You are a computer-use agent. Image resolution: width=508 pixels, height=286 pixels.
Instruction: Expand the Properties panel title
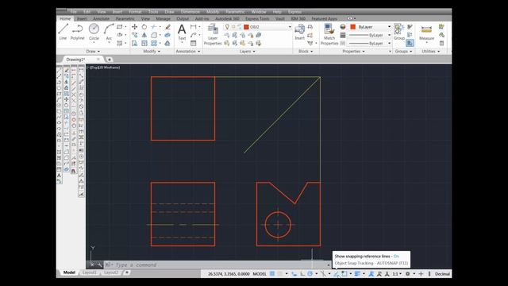point(353,51)
